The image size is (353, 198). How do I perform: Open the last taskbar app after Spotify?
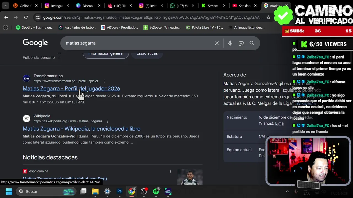(x=168, y=191)
